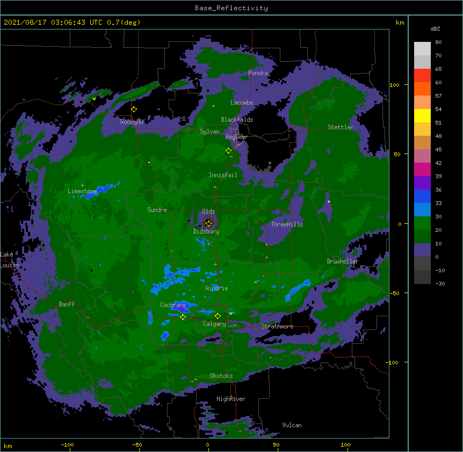Select the Vulcan label

click(292, 425)
